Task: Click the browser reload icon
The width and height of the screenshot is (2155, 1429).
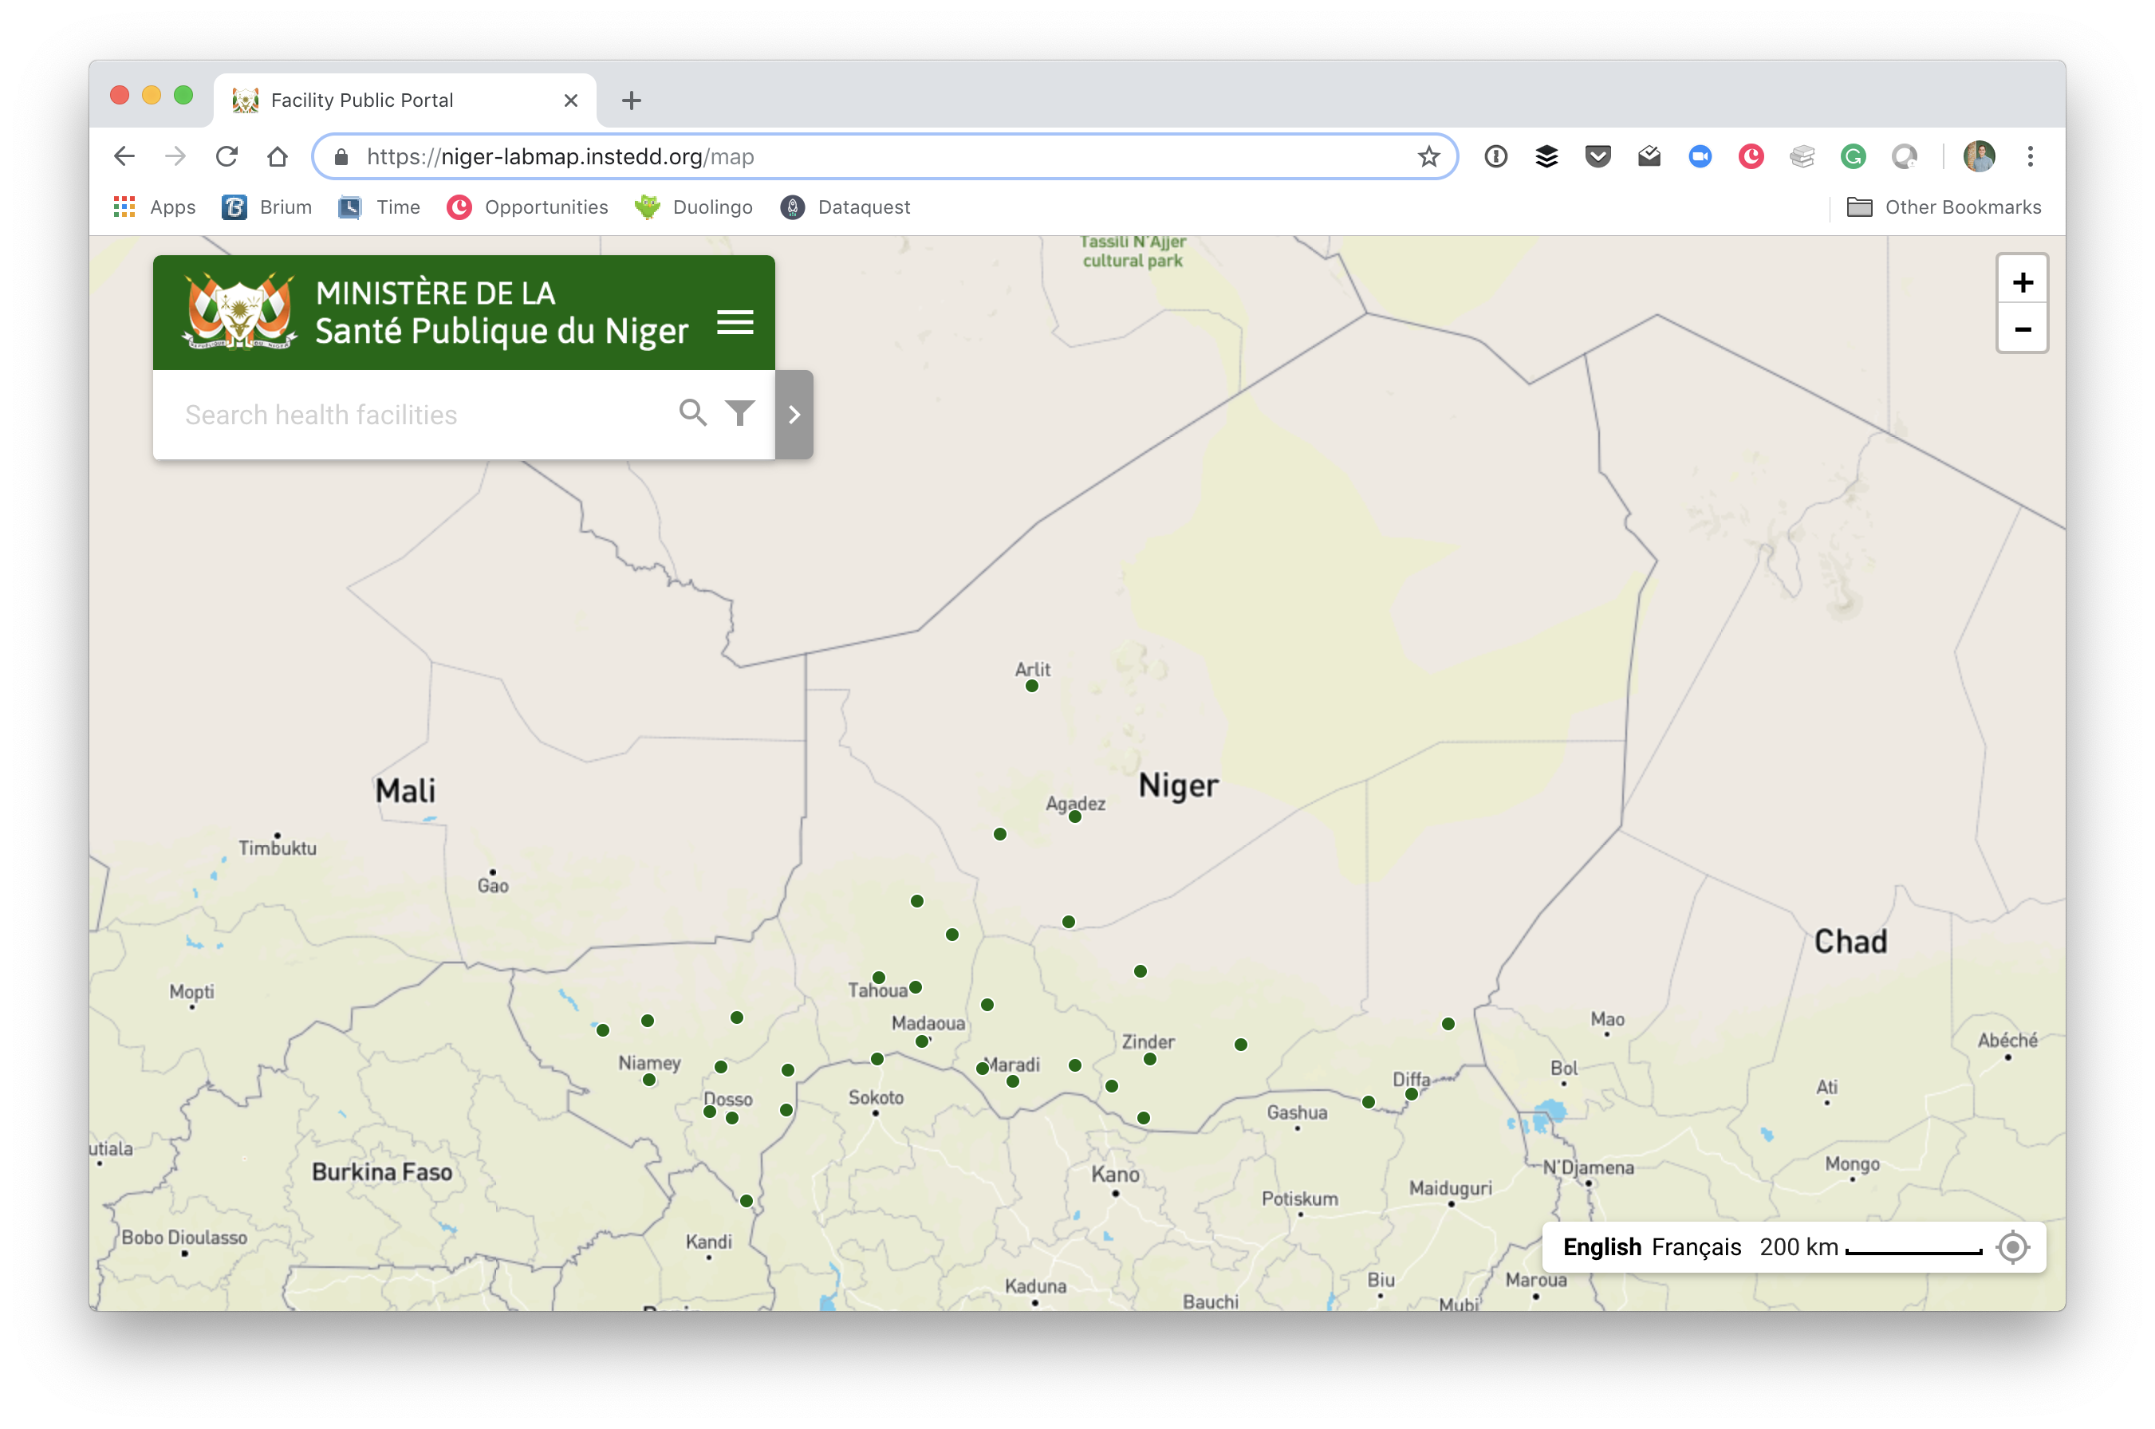Action: pos(227,157)
